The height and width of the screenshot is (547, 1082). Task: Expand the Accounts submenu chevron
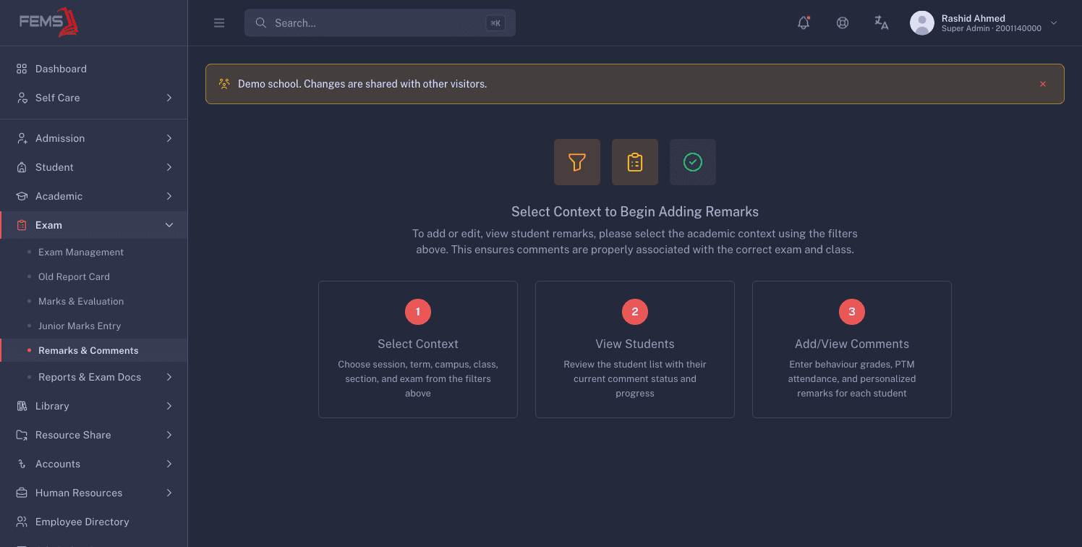[169, 464]
